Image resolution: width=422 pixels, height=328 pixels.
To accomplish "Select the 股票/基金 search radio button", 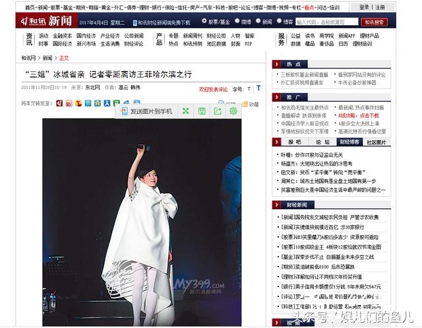I will pos(203,22).
